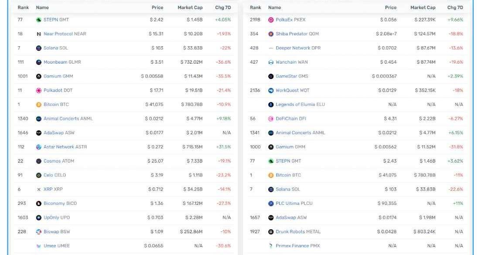Image resolution: width=478 pixels, height=255 pixels.
Task: Select the XRP coin icon
Action: [39, 190]
